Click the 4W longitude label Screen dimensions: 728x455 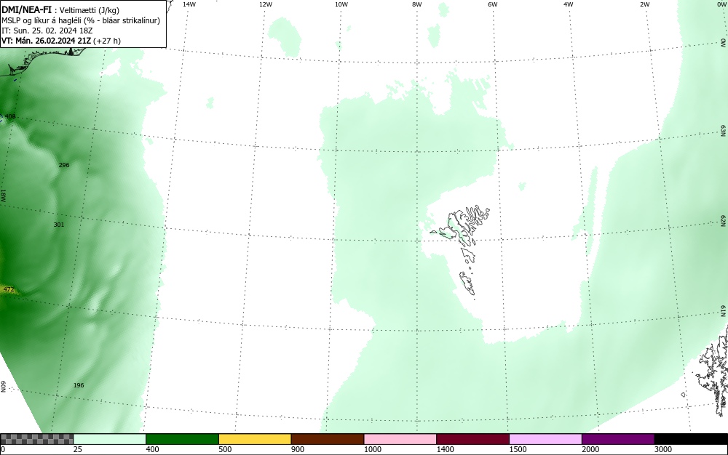569,4
